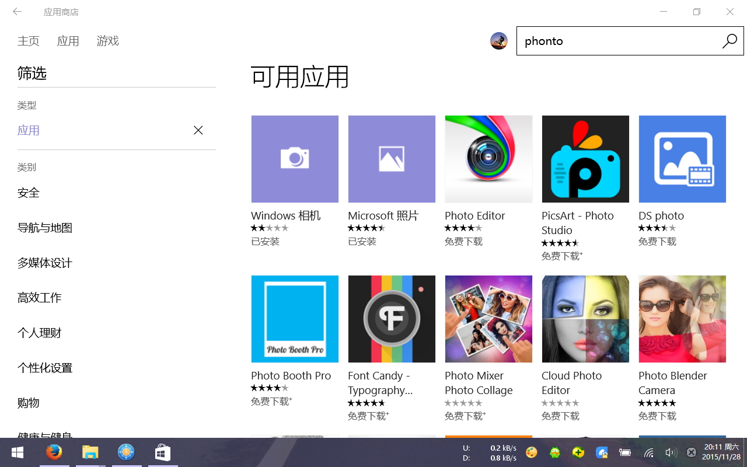Click 免费下载 under Photo Booth Pro
Screen dimensions: 747x467
tap(271, 402)
